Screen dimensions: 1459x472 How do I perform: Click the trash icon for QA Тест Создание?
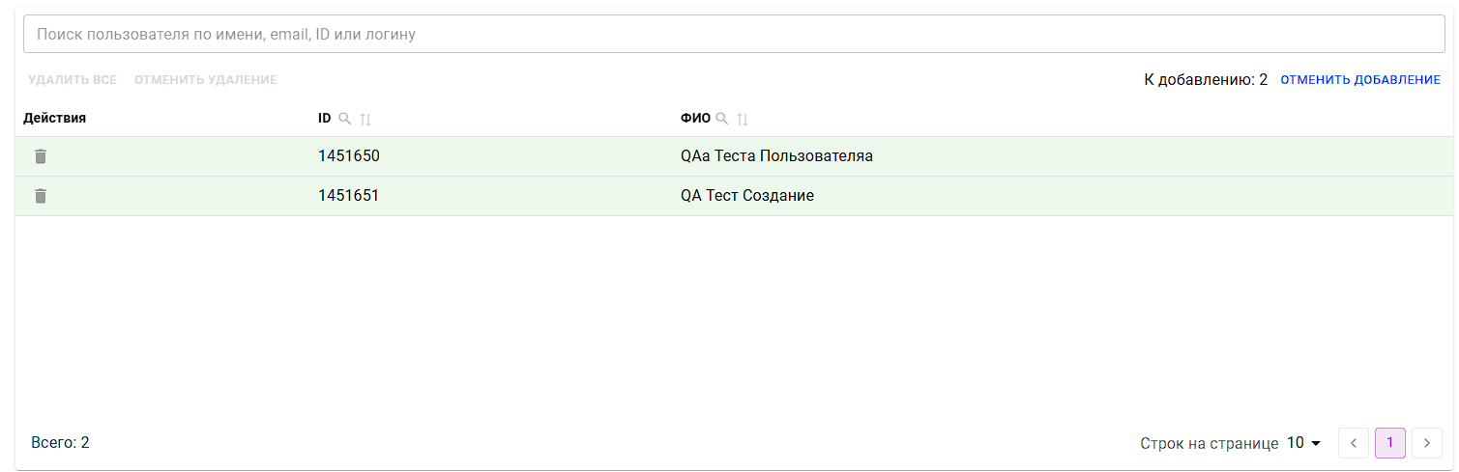tap(41, 196)
